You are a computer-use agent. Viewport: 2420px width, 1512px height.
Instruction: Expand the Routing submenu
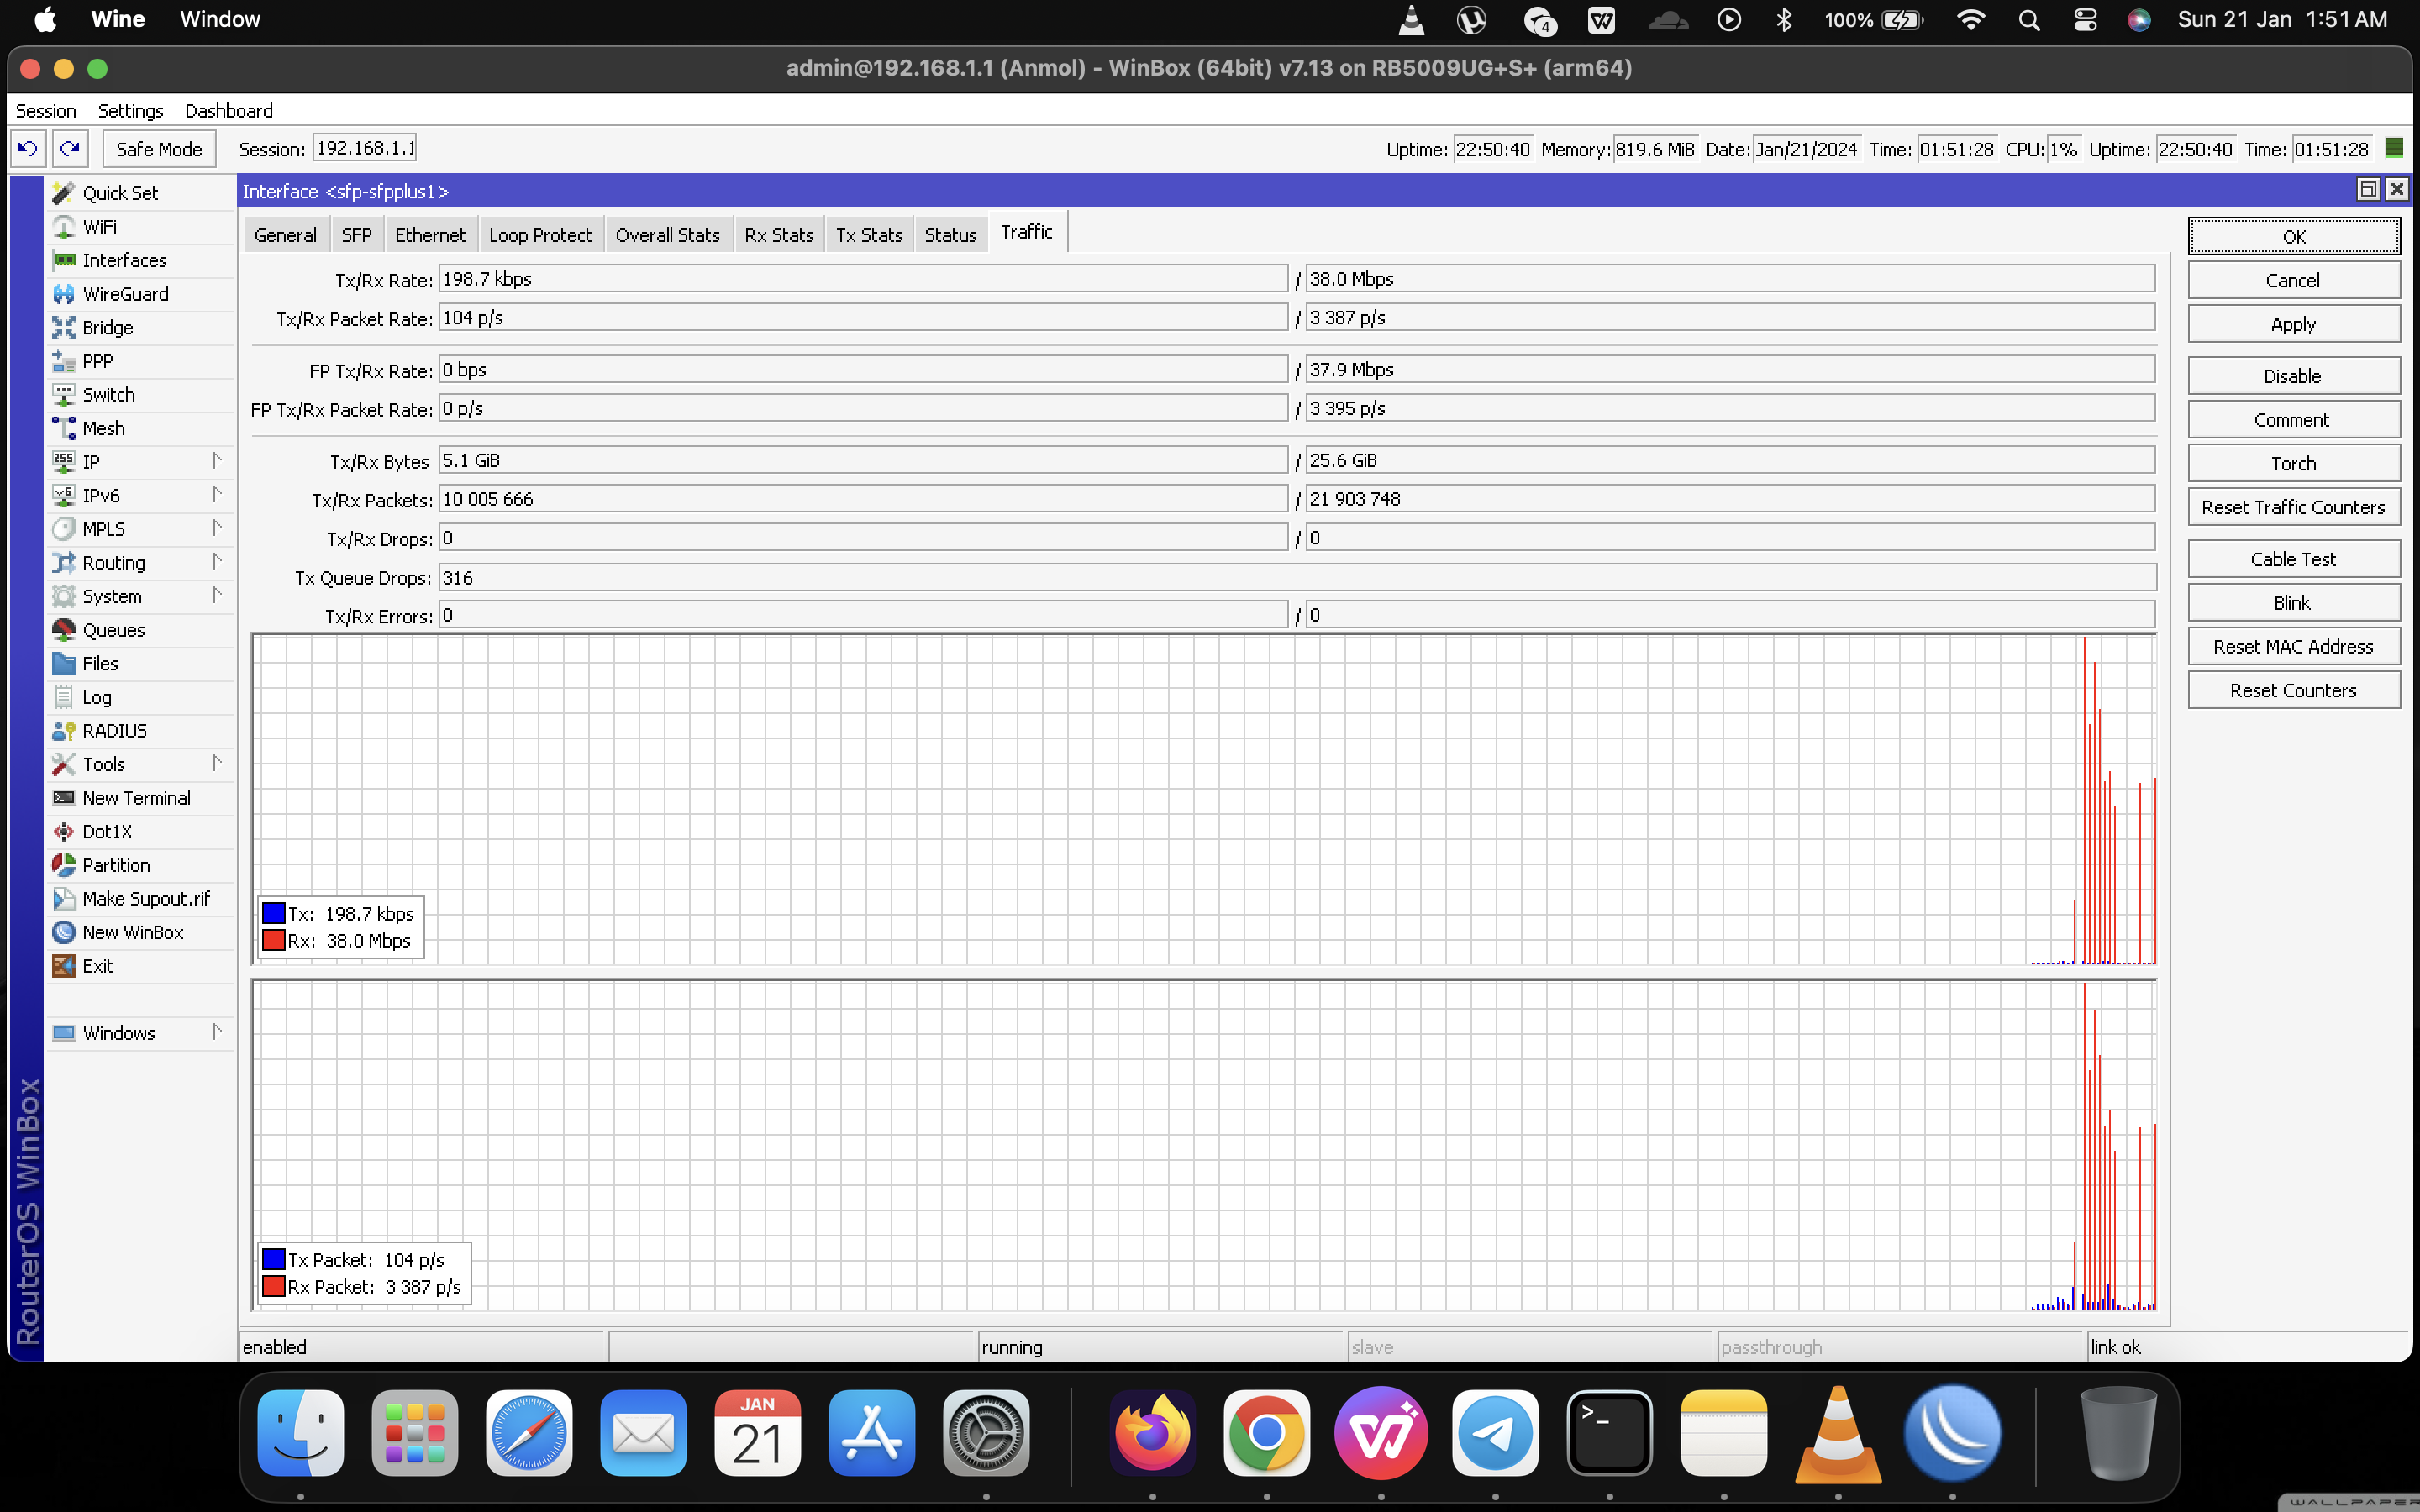216,562
